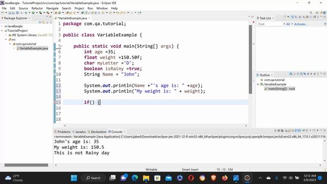Open Microsoft Edge from the taskbar
Image resolution: width=327 pixels, height=184 pixels.
click(135, 178)
